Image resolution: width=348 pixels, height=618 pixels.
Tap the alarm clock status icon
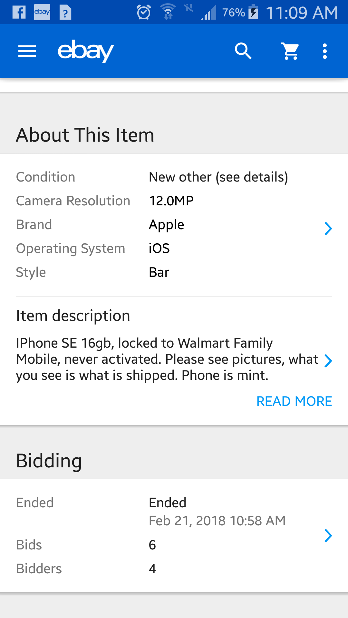(x=143, y=12)
